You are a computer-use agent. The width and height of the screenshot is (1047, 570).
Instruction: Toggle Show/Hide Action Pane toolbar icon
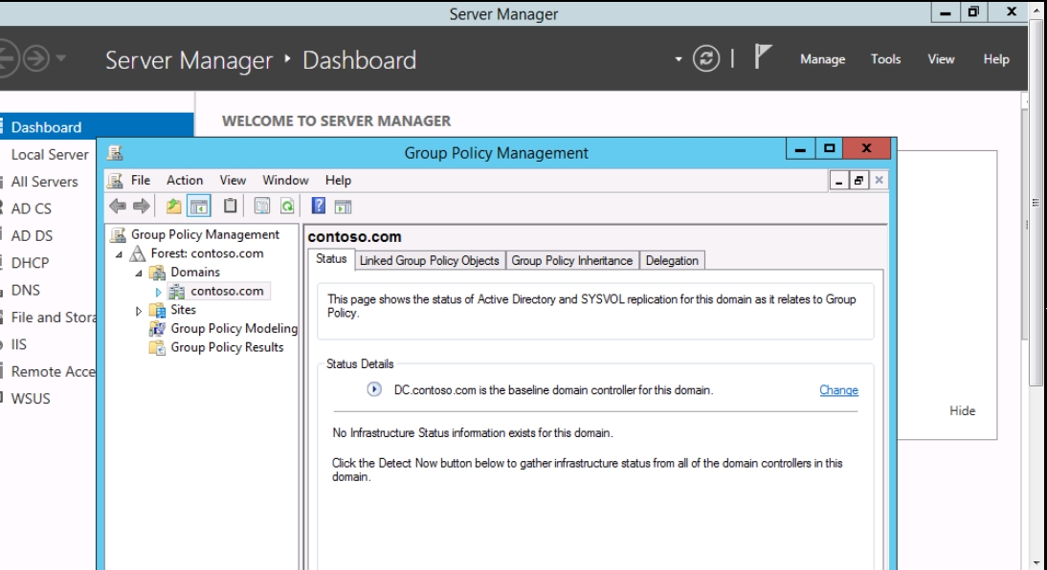click(x=343, y=207)
